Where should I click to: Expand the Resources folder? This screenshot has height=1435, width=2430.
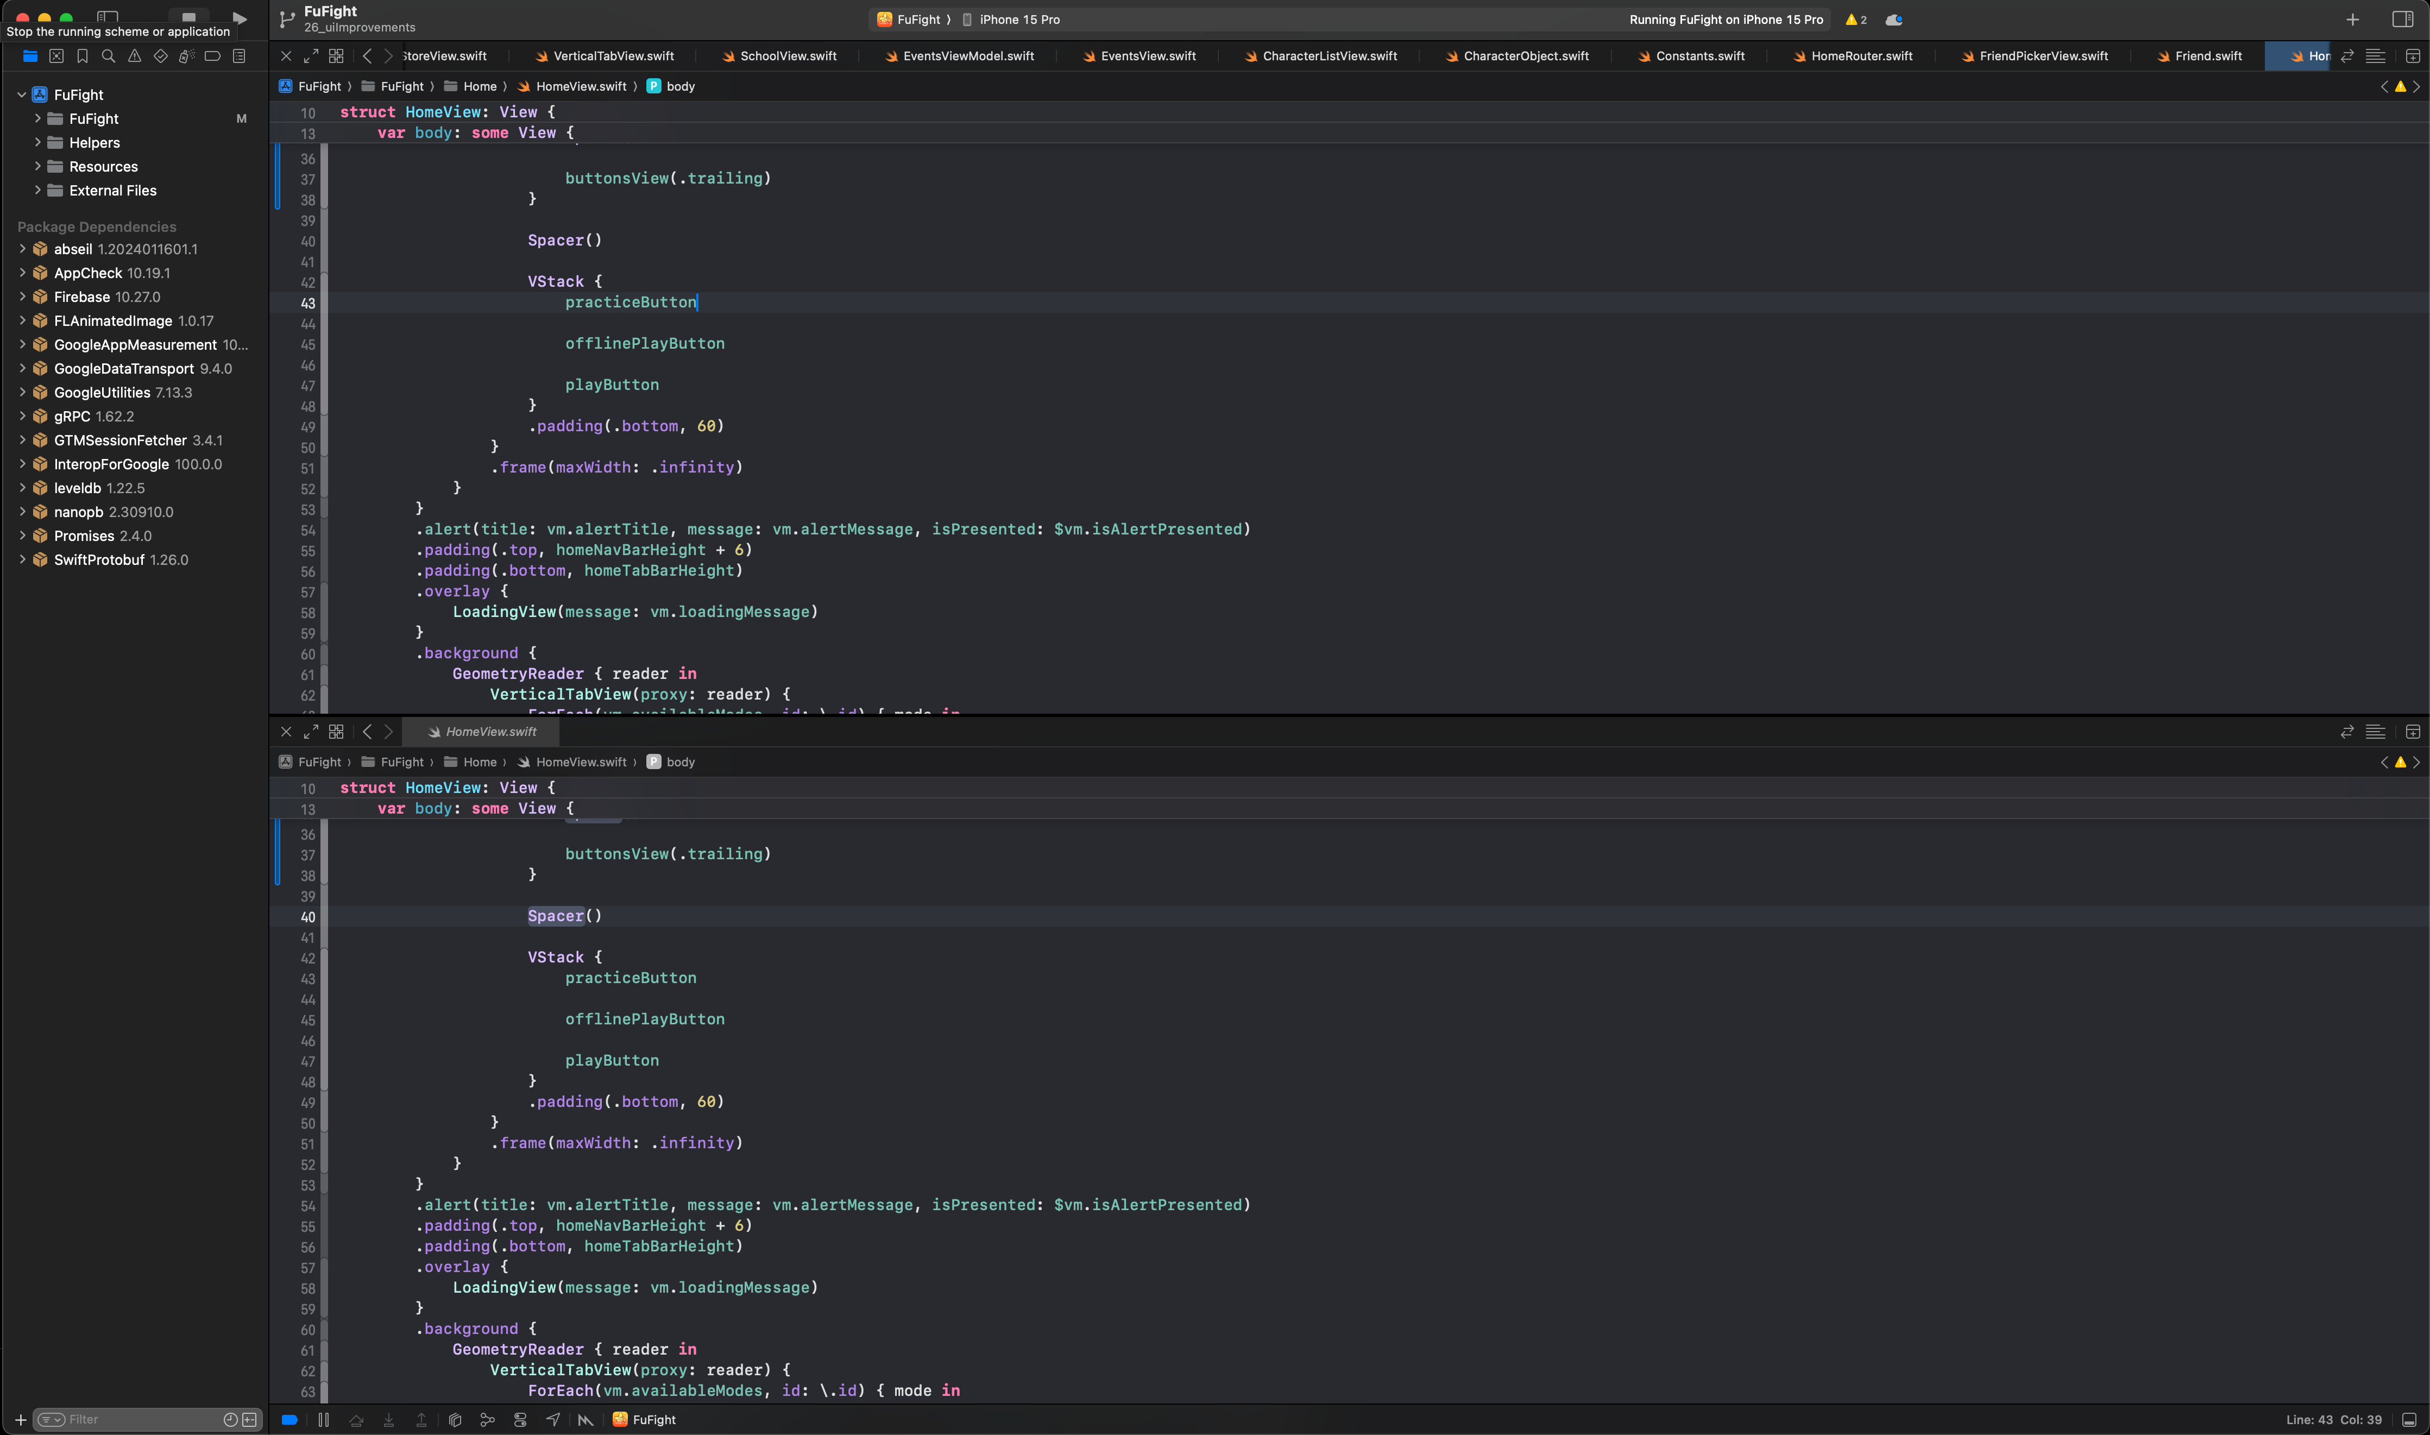[37, 166]
